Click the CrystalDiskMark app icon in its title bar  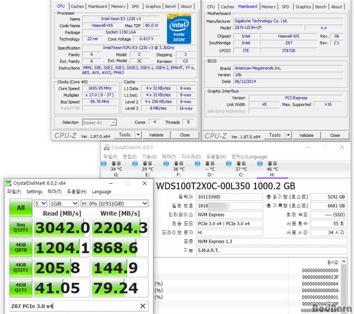pyautogui.click(x=8, y=183)
